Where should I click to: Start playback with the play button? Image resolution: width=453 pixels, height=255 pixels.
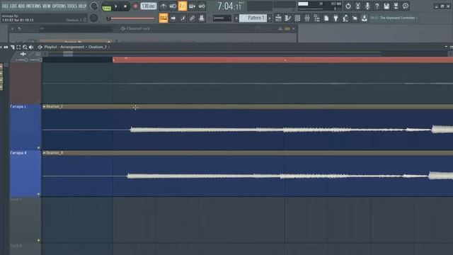pos(116,6)
